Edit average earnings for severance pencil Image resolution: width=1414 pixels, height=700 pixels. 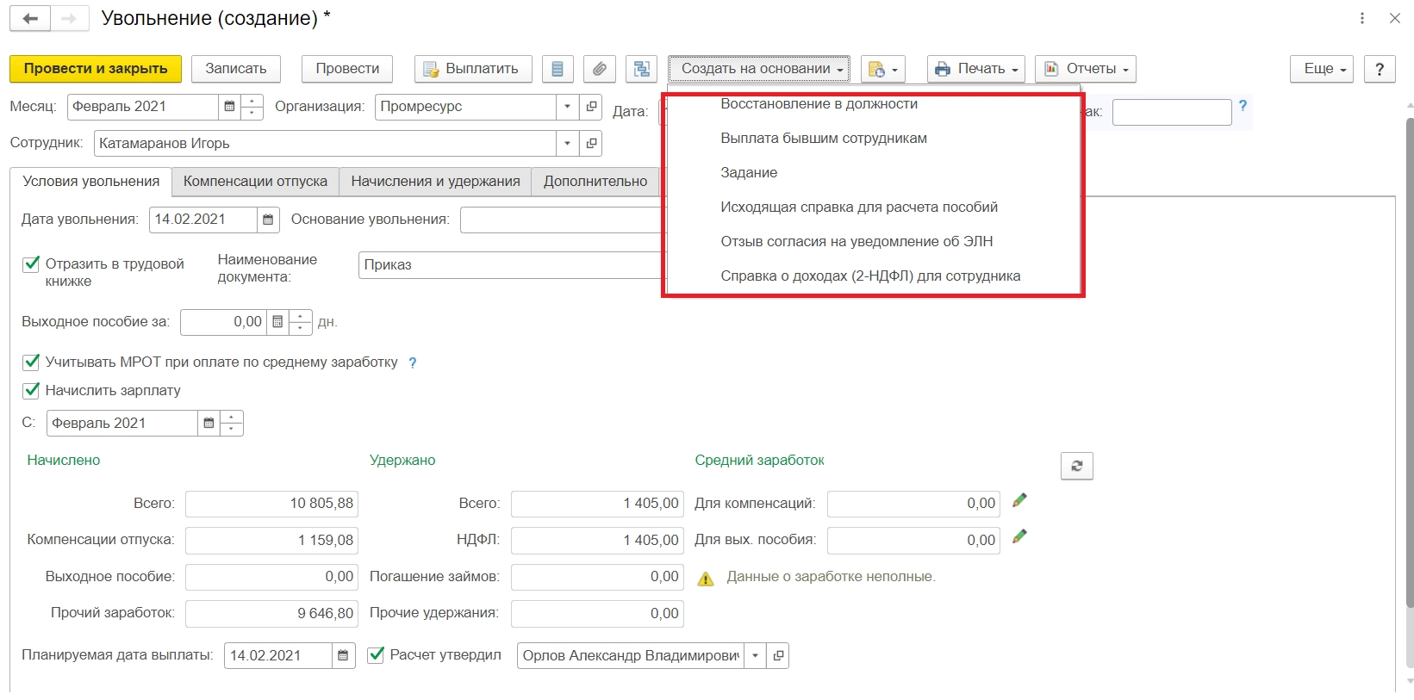coord(1019,536)
